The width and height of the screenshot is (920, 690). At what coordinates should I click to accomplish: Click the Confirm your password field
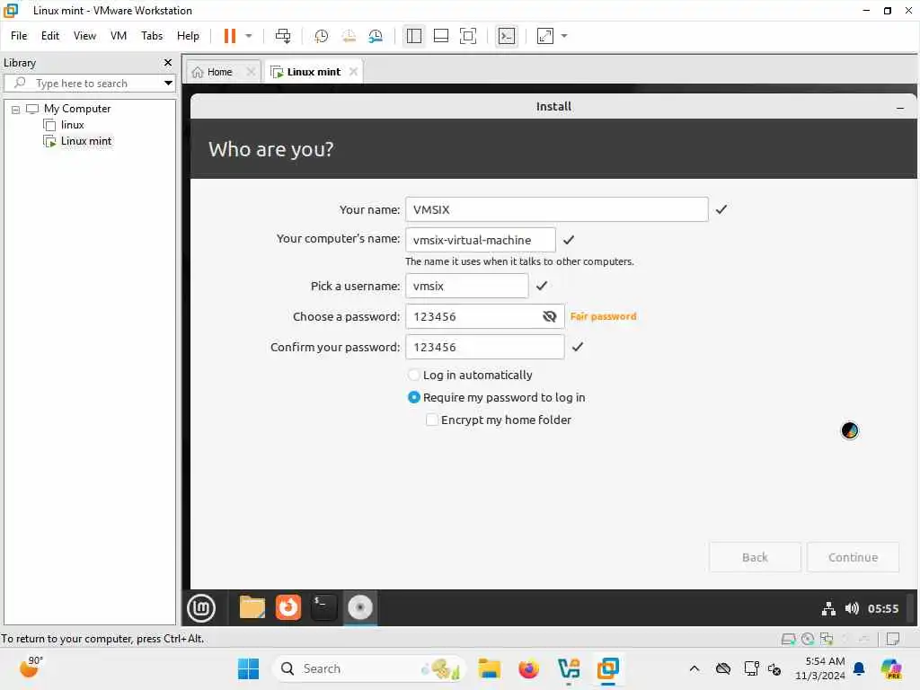484,347
